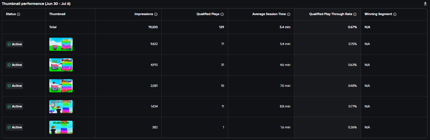
Task: Click the info icon next to Status
Action: tap(19, 14)
